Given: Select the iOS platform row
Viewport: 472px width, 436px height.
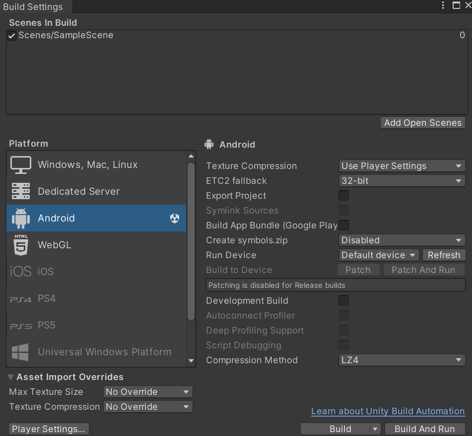Looking at the screenshot, I should (96, 272).
